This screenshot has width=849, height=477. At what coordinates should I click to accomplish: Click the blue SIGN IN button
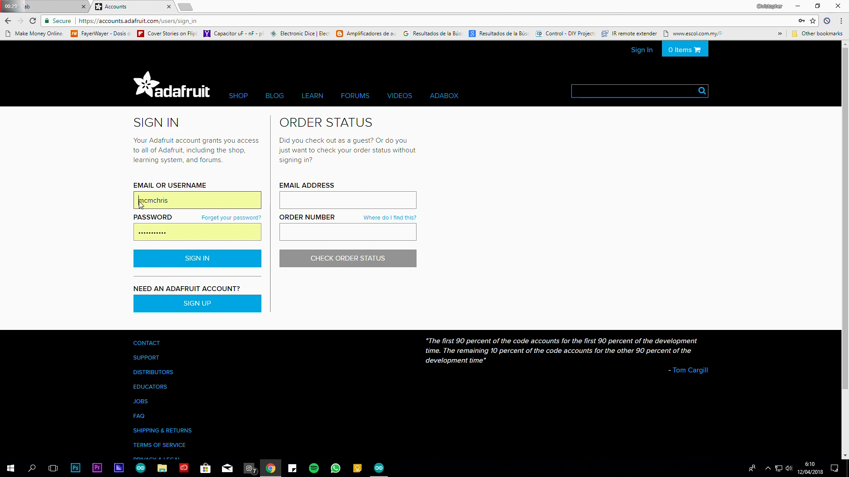coord(197,258)
